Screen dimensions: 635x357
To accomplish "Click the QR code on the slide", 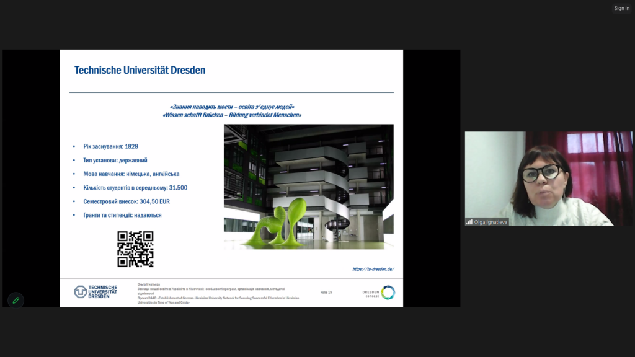I will click(x=135, y=249).
